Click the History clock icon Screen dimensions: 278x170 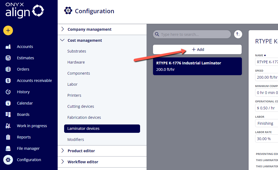pos(8,92)
